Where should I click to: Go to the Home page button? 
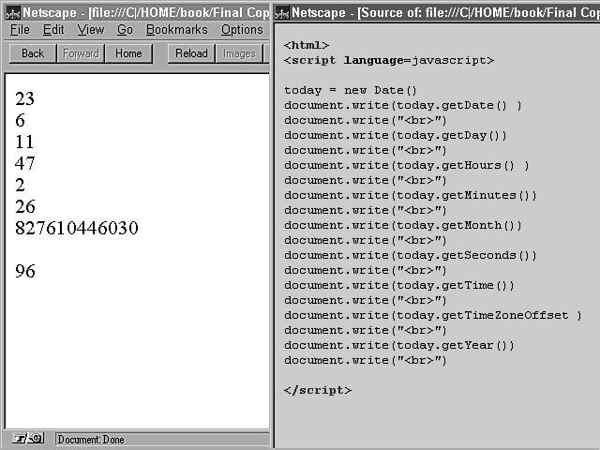(x=128, y=53)
